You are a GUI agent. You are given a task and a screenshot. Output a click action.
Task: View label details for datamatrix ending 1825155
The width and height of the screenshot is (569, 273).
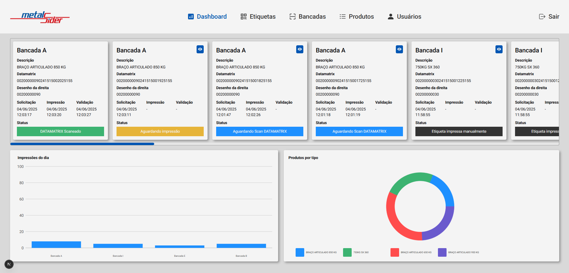pos(300,49)
